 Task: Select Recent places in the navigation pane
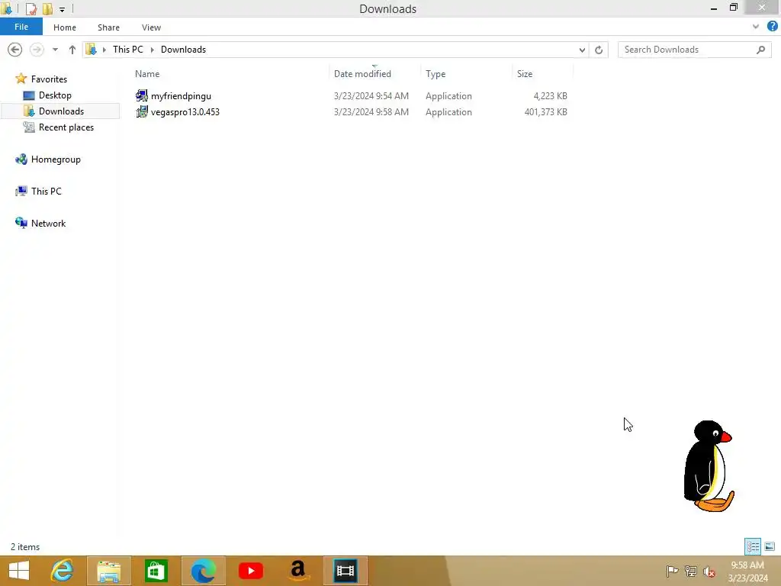click(x=66, y=127)
